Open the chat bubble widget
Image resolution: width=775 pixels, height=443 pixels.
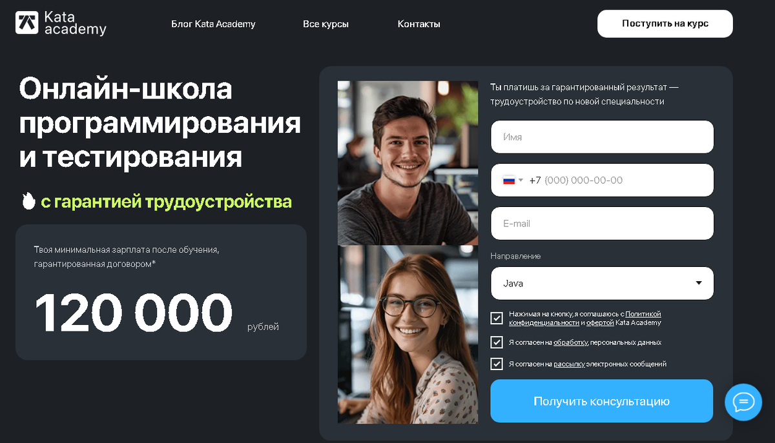[x=743, y=402]
